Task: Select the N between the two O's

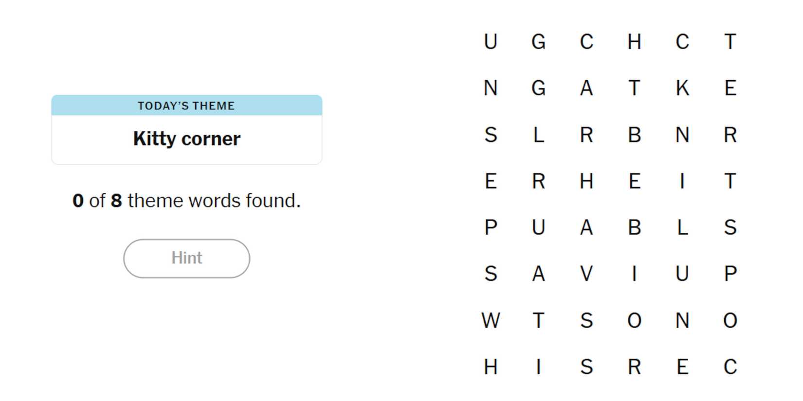Action: [x=682, y=320]
